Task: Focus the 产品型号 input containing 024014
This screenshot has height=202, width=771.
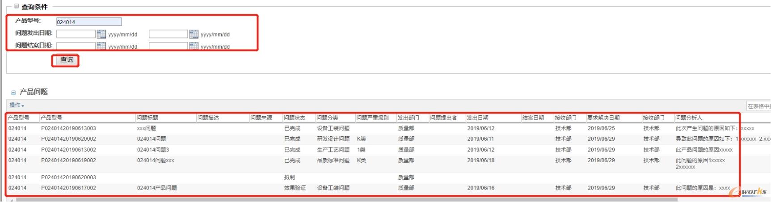Action: [89, 22]
